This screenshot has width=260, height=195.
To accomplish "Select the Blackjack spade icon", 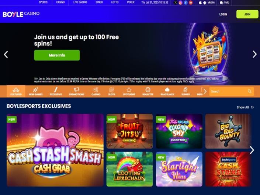I will (x=167, y=91).
